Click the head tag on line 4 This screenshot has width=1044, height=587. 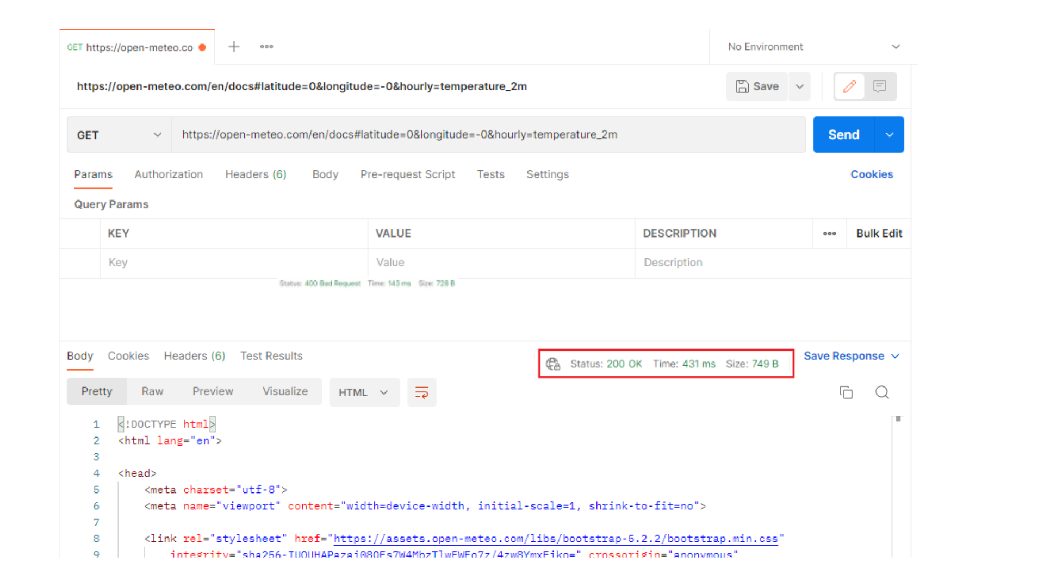[137, 473]
